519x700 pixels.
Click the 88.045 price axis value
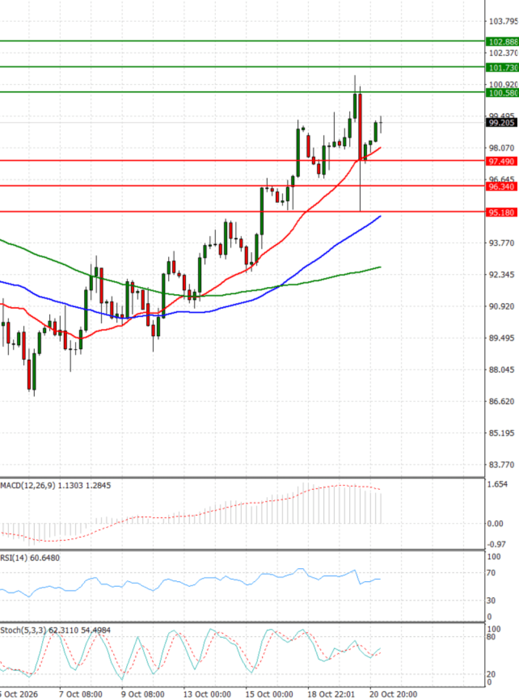(x=502, y=369)
